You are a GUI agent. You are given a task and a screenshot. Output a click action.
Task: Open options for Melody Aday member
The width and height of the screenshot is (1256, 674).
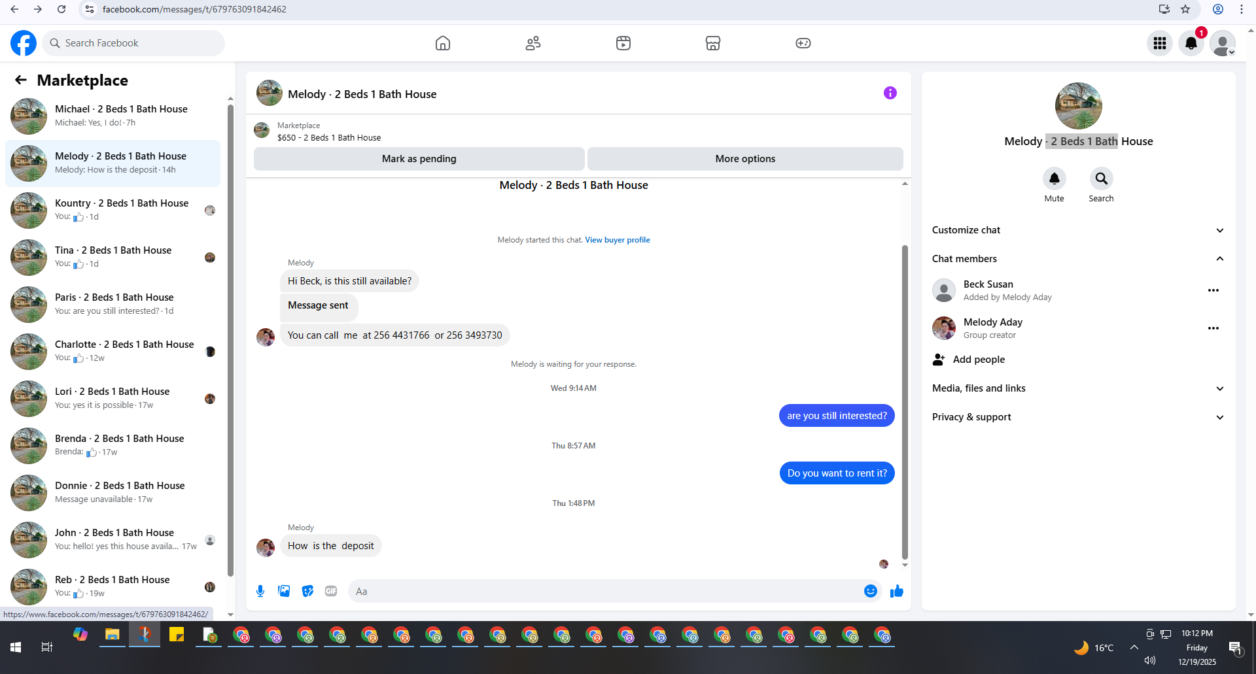(x=1213, y=328)
